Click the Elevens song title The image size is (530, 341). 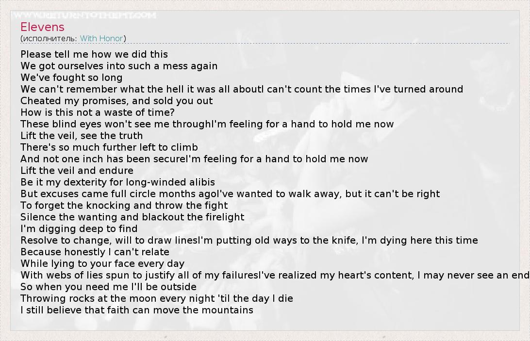pos(42,27)
